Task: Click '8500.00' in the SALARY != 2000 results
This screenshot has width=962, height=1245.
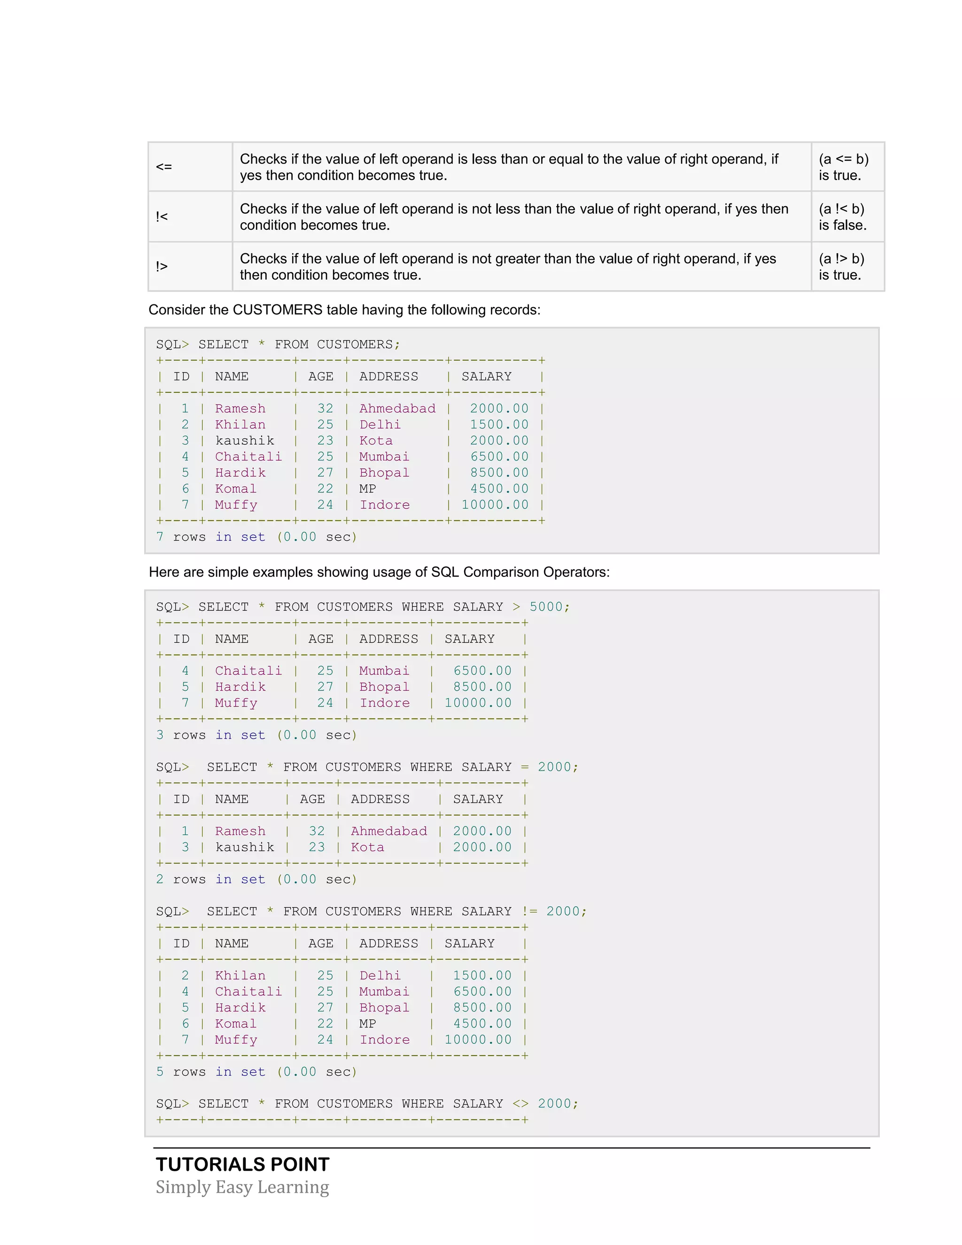Action: (x=482, y=1007)
